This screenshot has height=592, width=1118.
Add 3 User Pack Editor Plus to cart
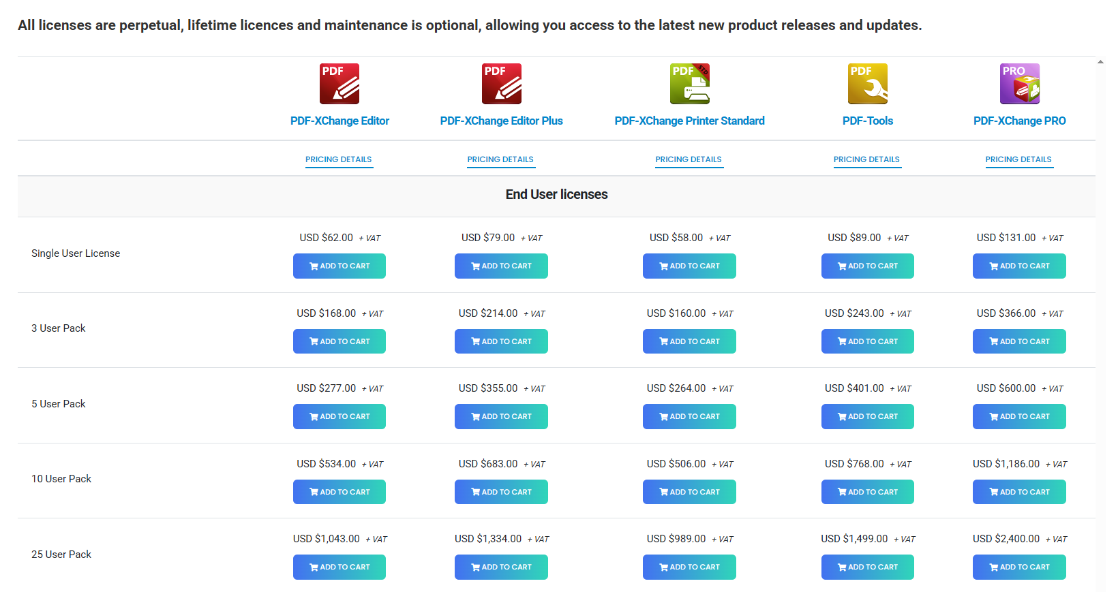[x=501, y=341]
